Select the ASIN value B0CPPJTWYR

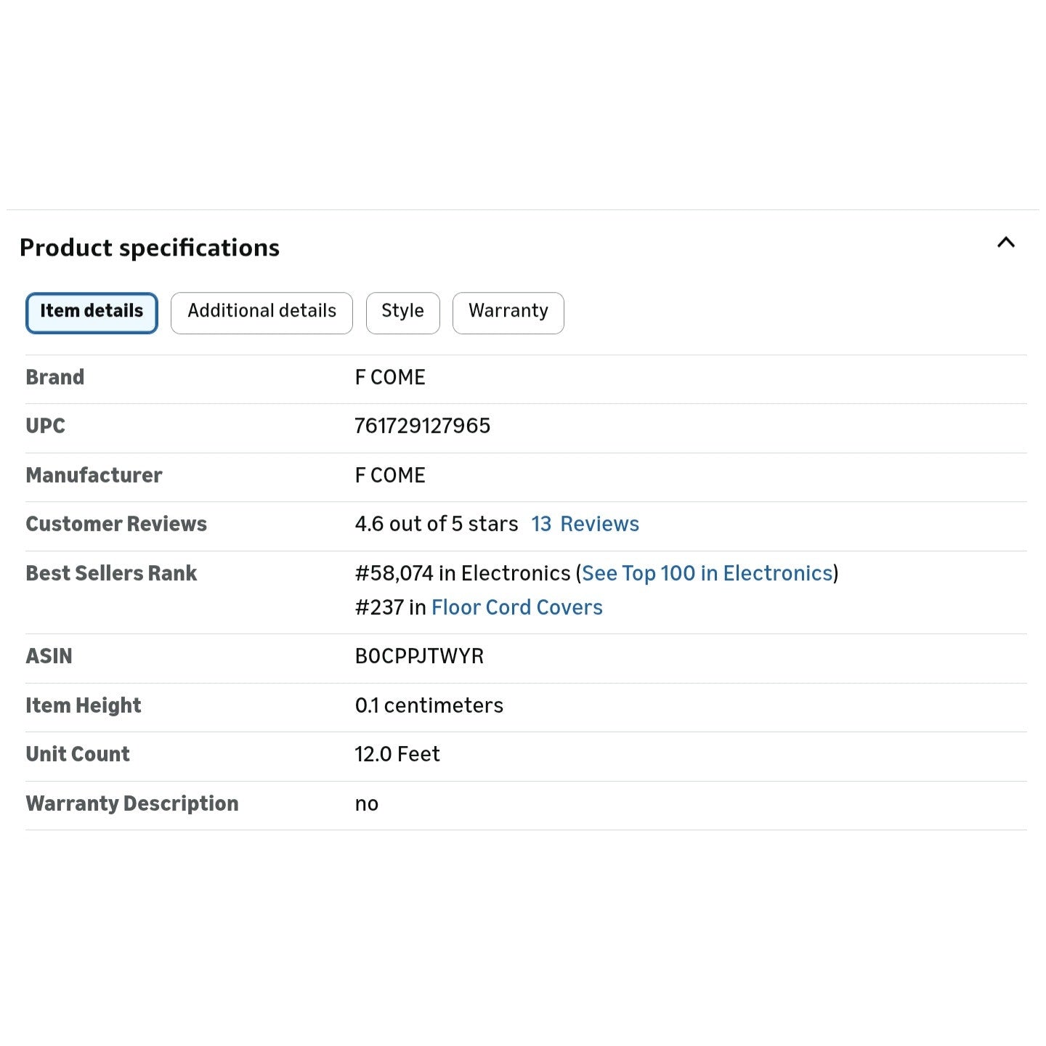coord(419,656)
